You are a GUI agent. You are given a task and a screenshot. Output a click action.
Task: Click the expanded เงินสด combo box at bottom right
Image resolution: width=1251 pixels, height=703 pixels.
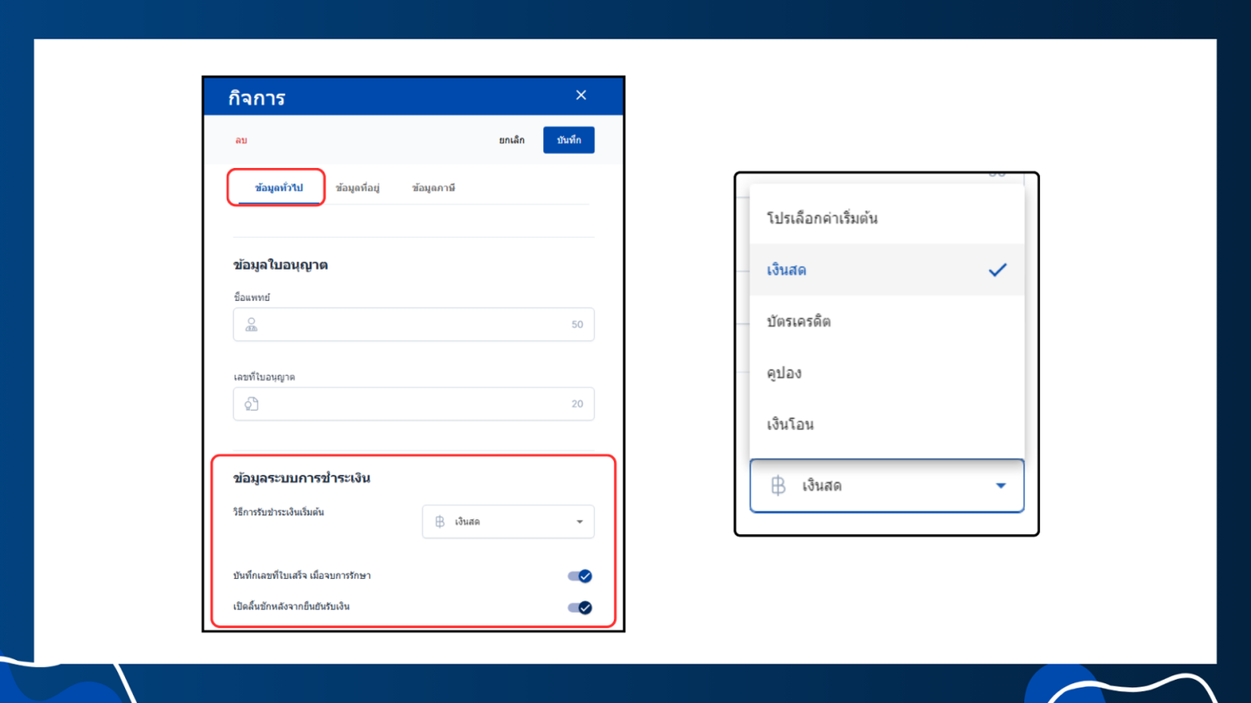pyautogui.click(x=887, y=486)
